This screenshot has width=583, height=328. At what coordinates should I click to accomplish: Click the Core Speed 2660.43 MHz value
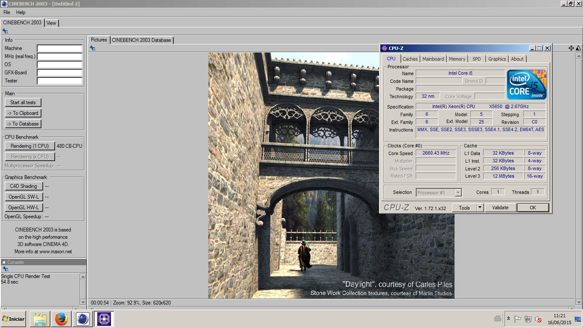point(436,153)
